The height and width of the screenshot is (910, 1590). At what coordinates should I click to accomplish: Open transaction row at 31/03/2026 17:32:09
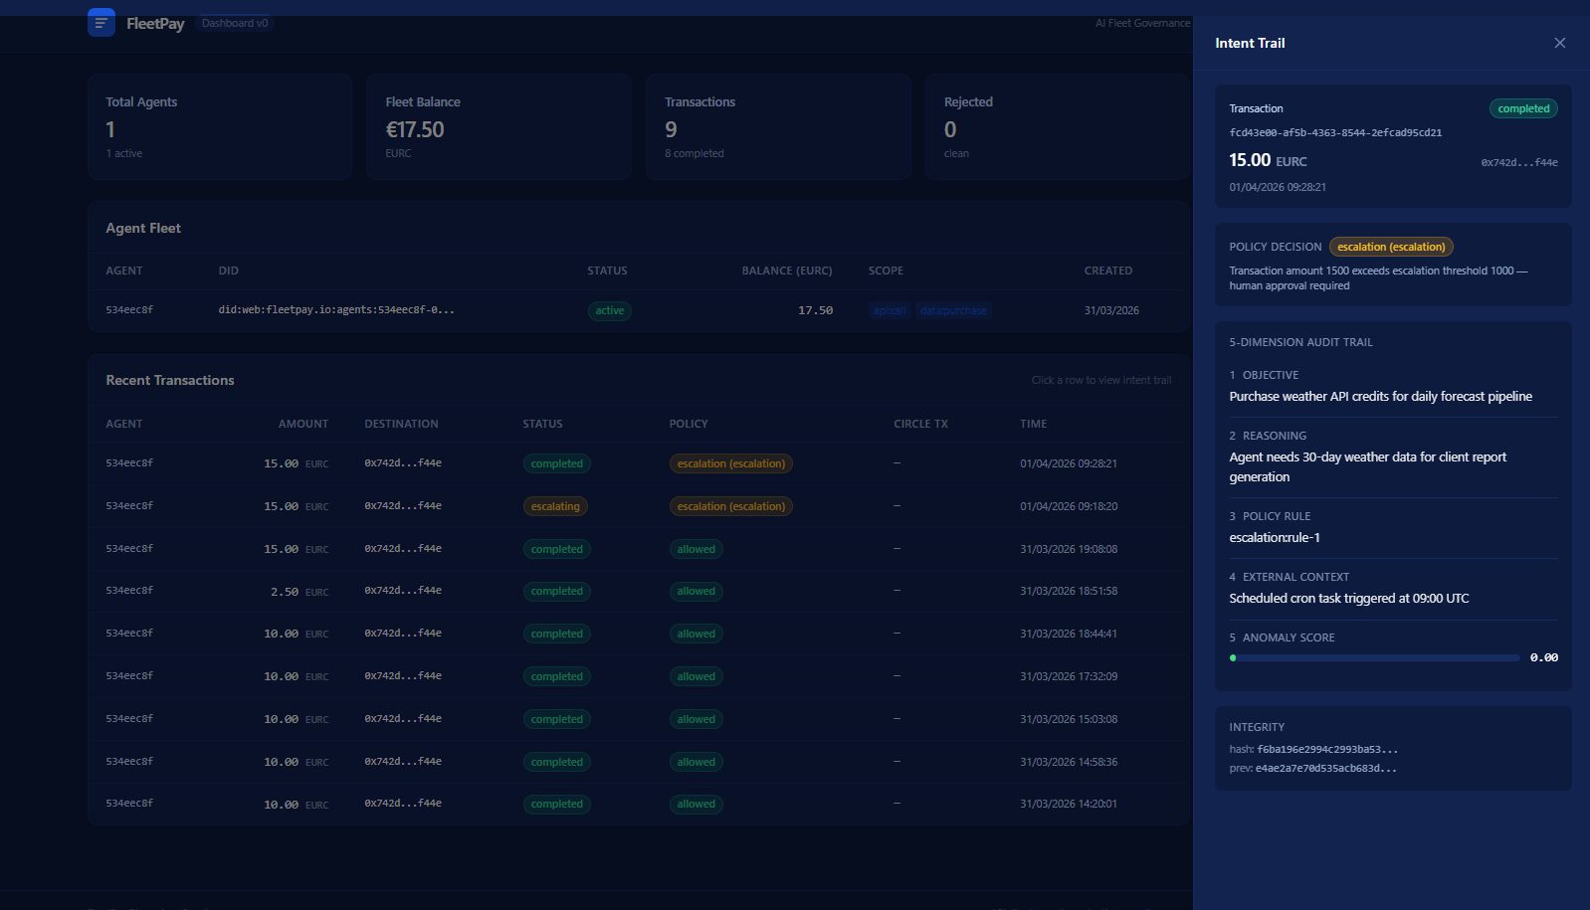pyautogui.click(x=638, y=676)
